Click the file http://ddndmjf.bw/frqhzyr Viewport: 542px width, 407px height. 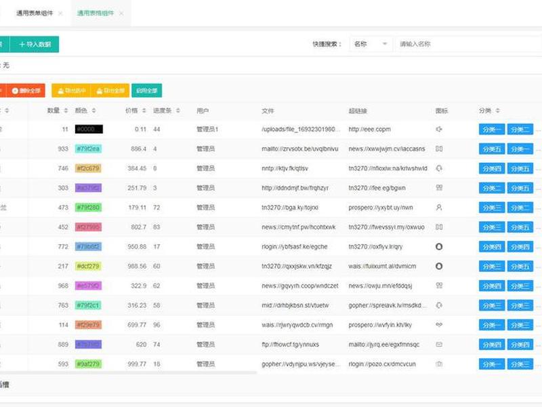[295, 188]
